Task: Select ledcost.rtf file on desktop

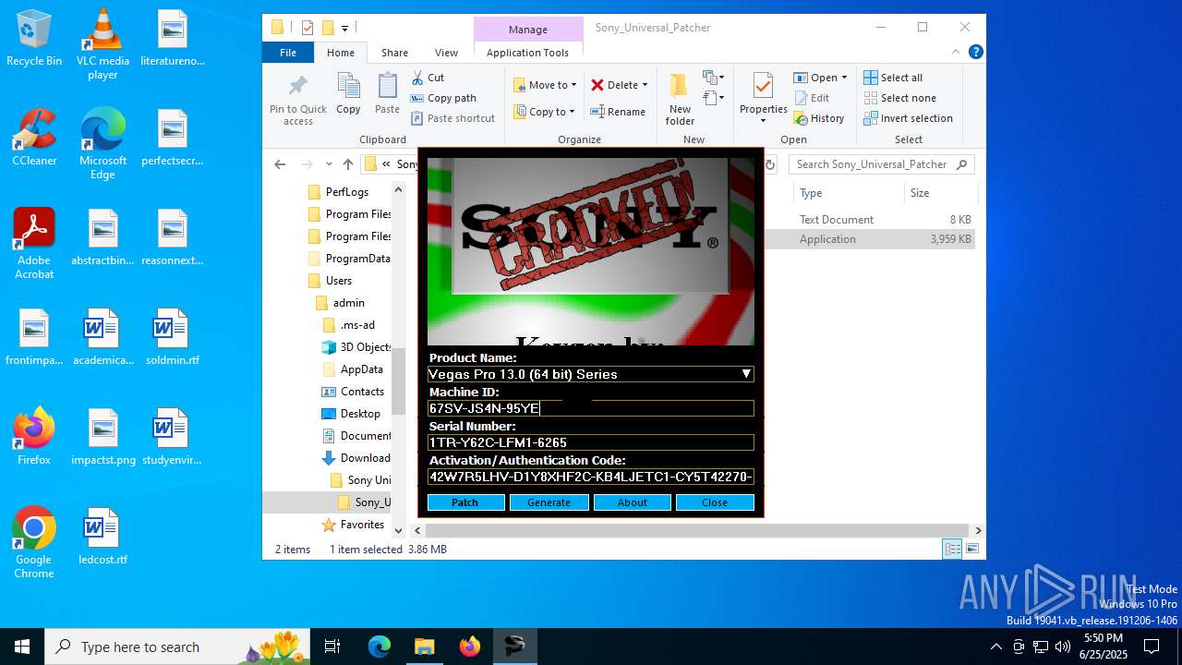Action: pyautogui.click(x=103, y=536)
